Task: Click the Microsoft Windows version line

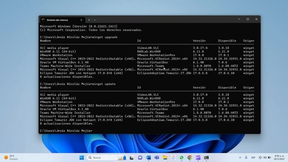Action: click(x=79, y=26)
